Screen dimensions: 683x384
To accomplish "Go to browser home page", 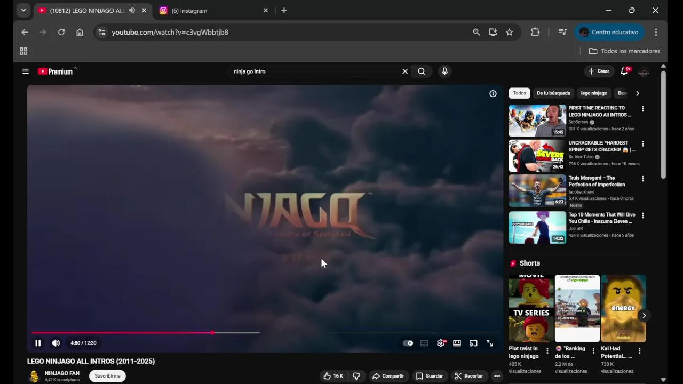I will 80,32.
